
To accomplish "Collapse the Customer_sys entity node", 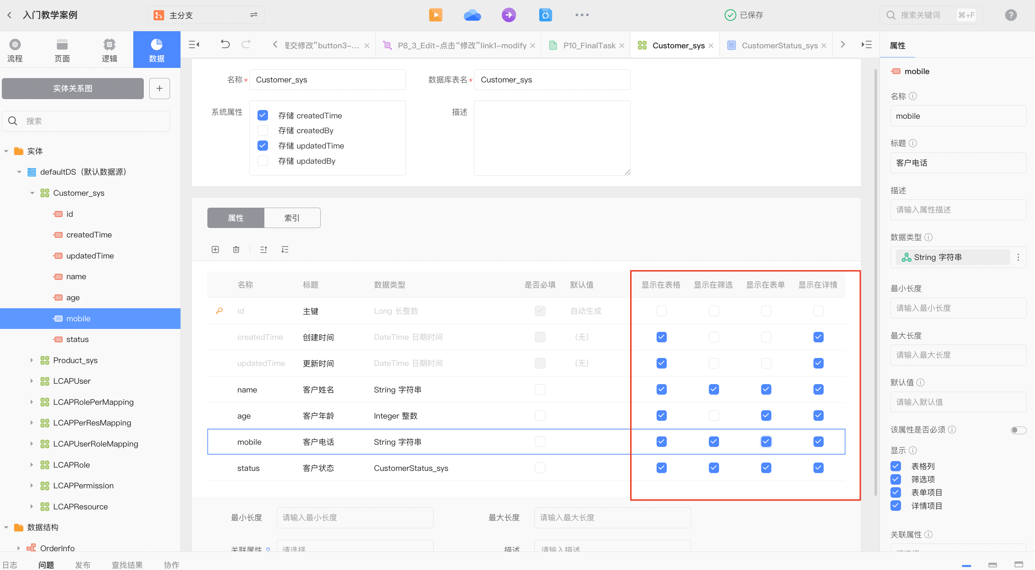I will coord(32,193).
